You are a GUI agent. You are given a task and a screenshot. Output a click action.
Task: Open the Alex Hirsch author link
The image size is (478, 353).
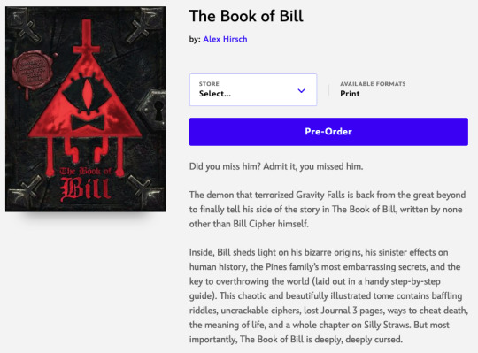pyautogui.click(x=225, y=39)
